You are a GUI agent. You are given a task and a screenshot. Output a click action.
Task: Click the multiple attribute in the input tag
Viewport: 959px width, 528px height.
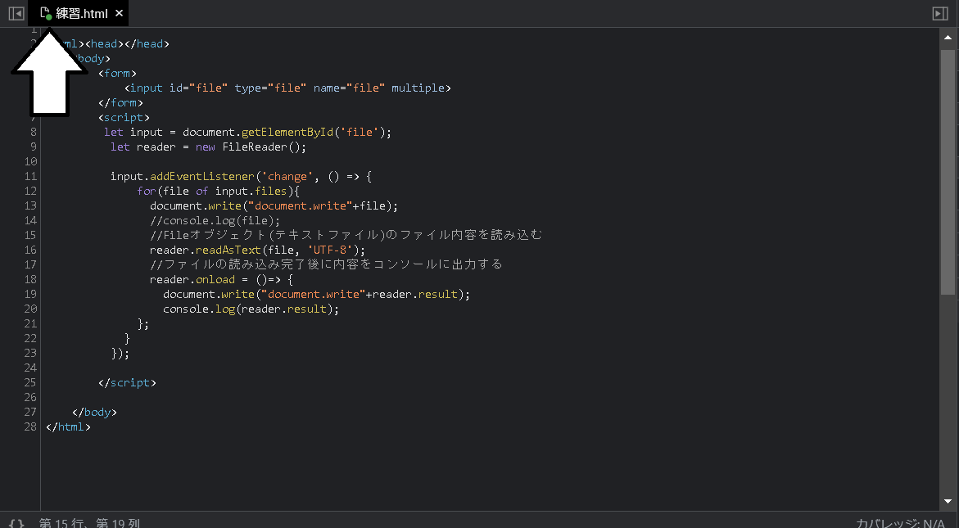(x=420, y=88)
